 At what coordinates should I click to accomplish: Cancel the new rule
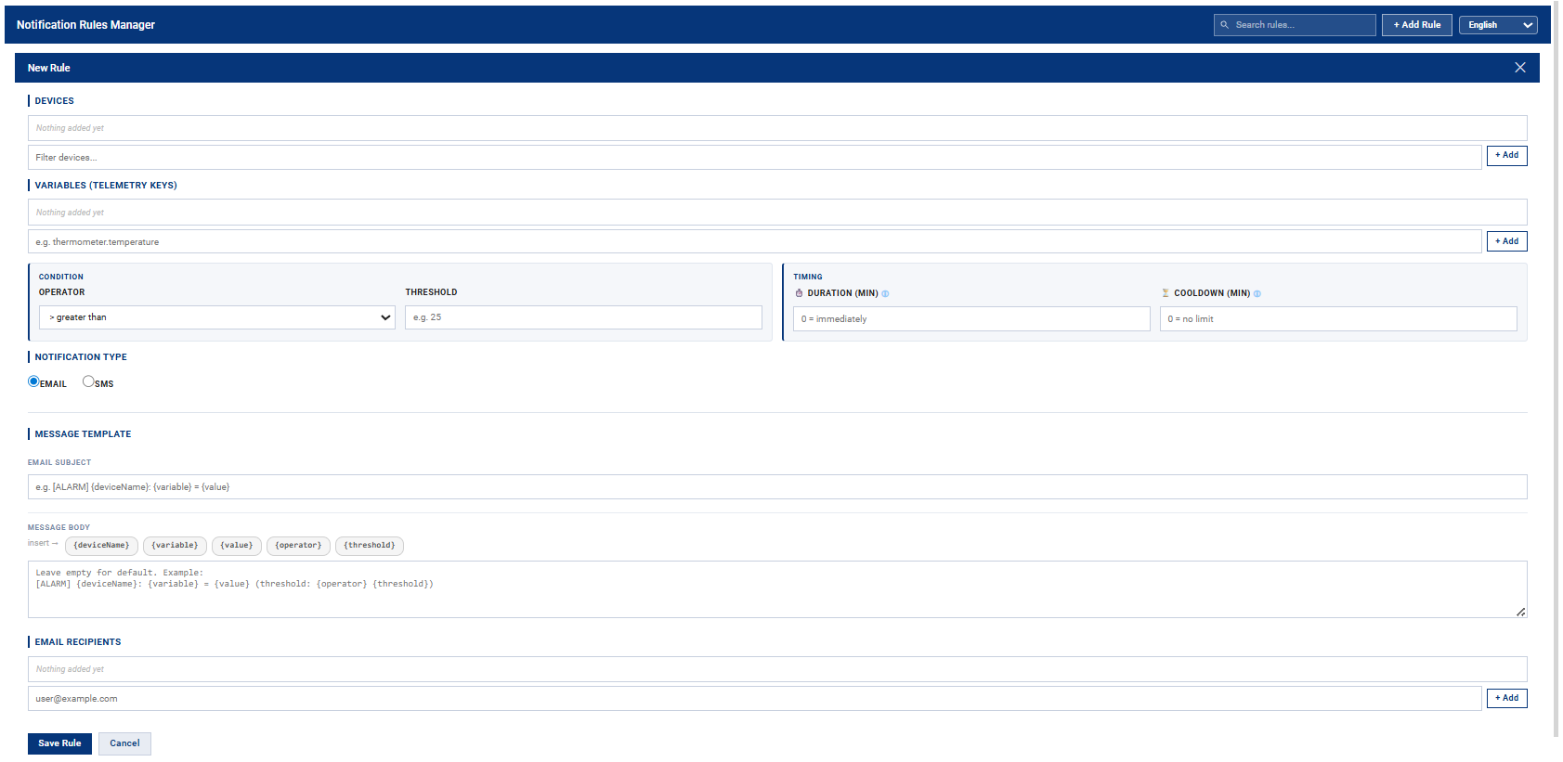pyautogui.click(x=124, y=743)
